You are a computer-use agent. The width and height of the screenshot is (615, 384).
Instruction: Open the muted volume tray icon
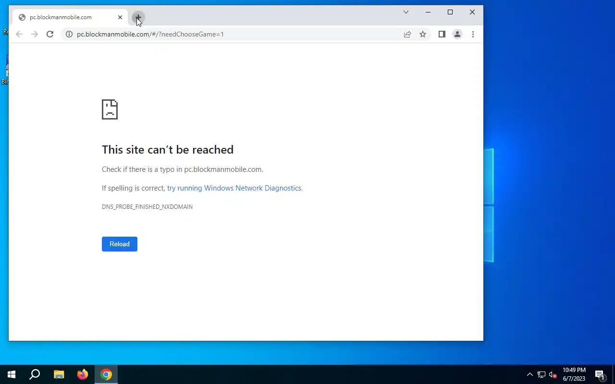[553, 374]
